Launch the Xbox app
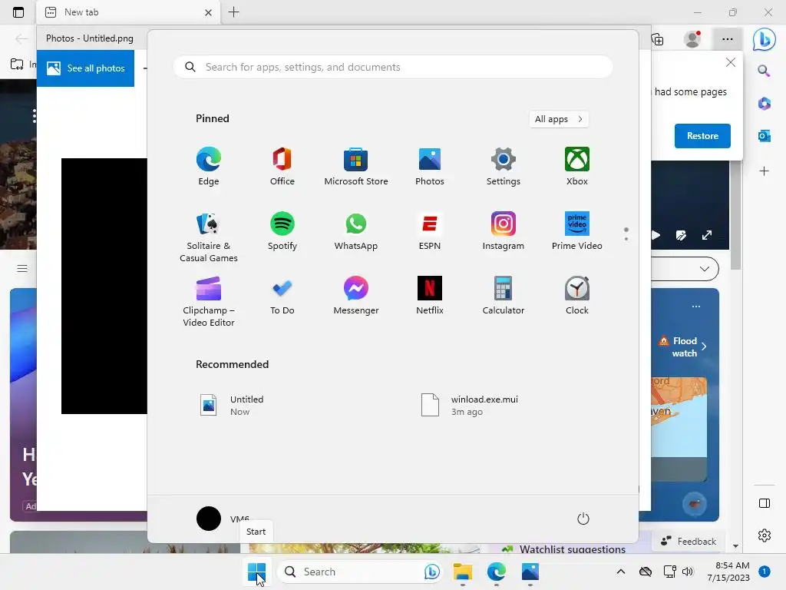786x590 pixels. (577, 167)
